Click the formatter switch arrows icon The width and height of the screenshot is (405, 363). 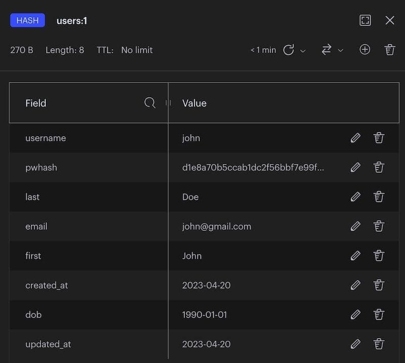tap(327, 50)
